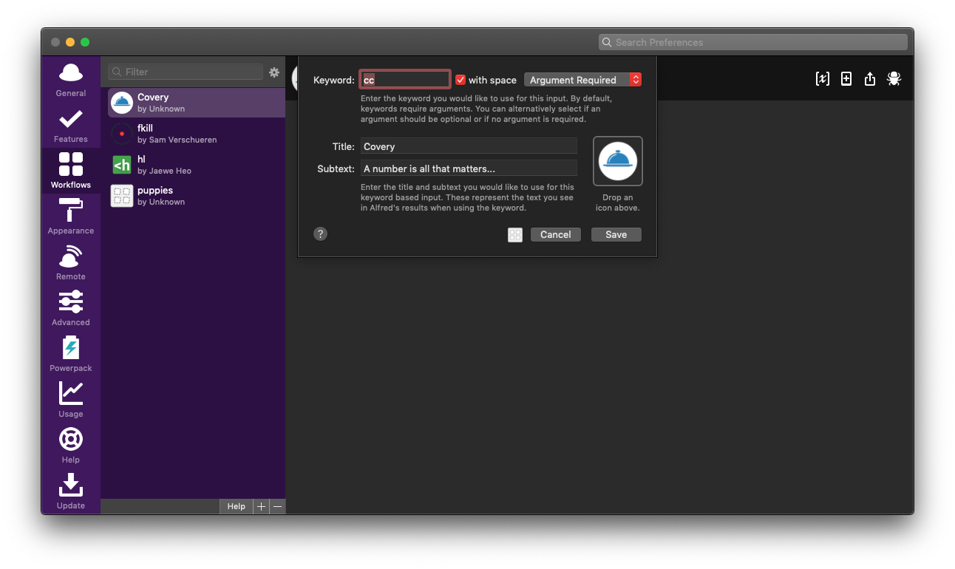The image size is (955, 569).
Task: Click the puppies placeholder workflow icon
Action: [x=122, y=196]
